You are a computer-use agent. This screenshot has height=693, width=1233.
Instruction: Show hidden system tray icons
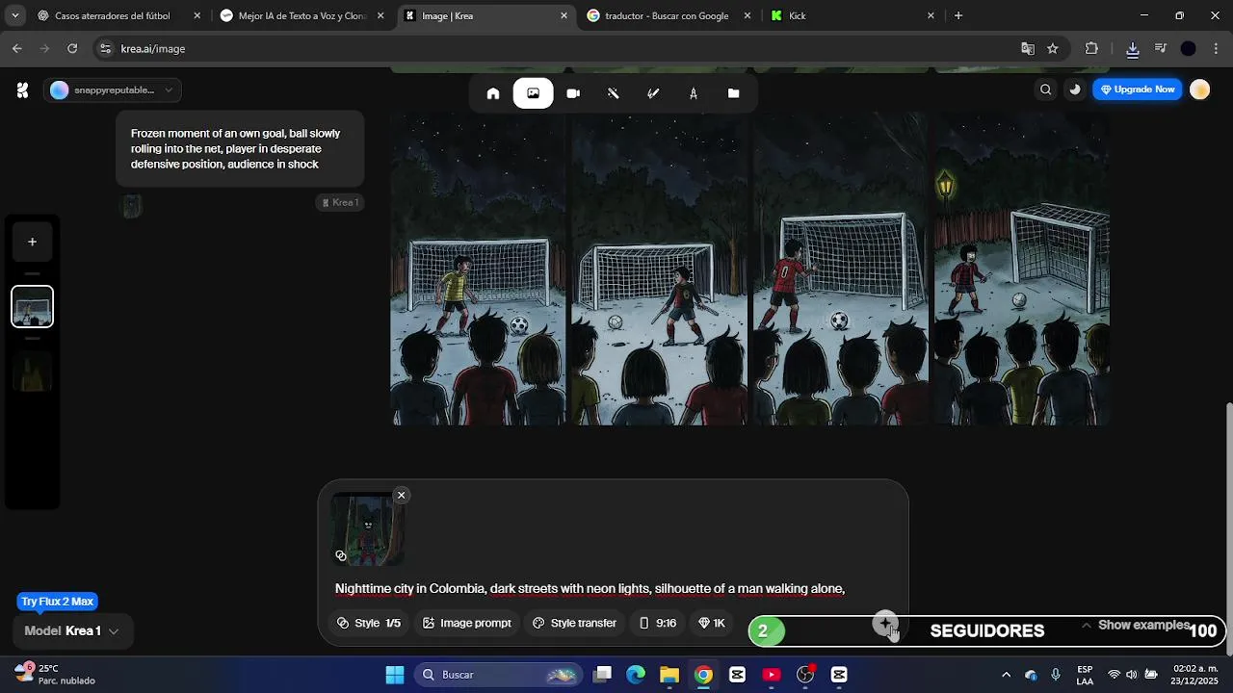point(1006,675)
